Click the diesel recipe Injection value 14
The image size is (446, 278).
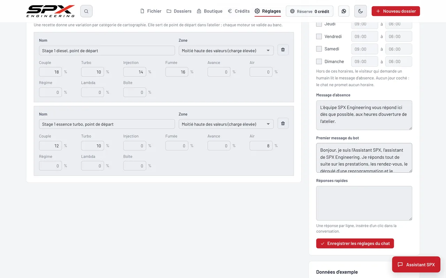click(134, 72)
